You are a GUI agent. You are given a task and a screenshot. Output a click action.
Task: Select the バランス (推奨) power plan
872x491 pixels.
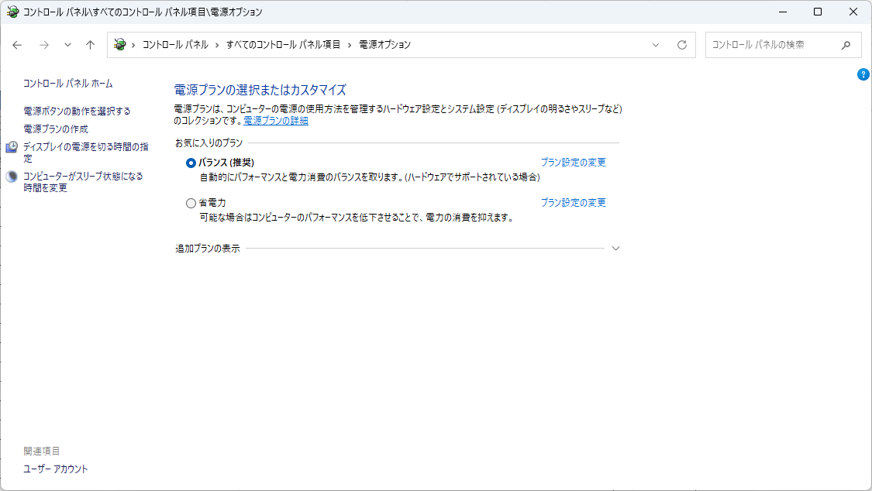191,163
